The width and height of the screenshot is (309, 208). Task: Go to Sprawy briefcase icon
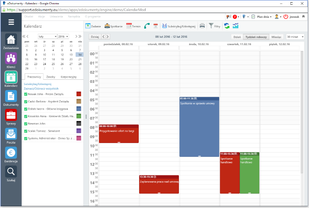pos(11,116)
